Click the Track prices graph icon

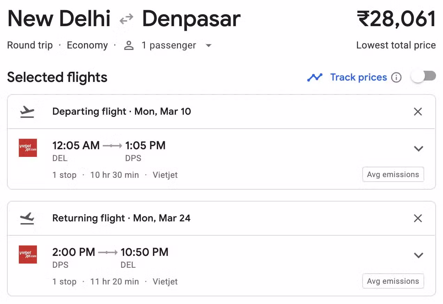coord(314,77)
